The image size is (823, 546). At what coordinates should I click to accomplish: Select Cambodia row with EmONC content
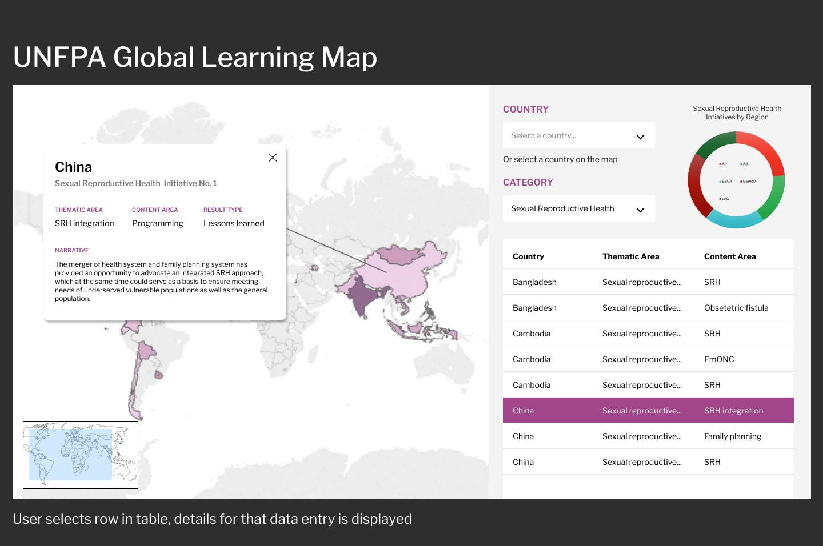pyautogui.click(x=648, y=359)
